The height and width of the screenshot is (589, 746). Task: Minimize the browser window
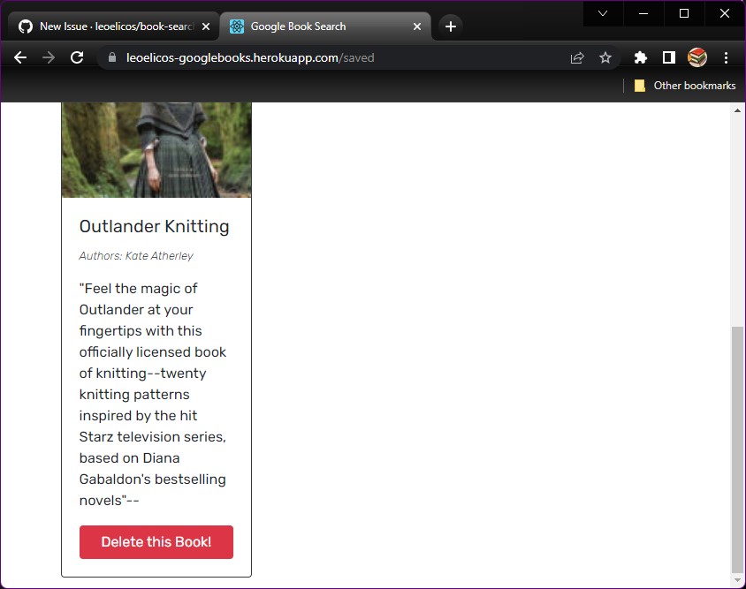[x=643, y=13]
